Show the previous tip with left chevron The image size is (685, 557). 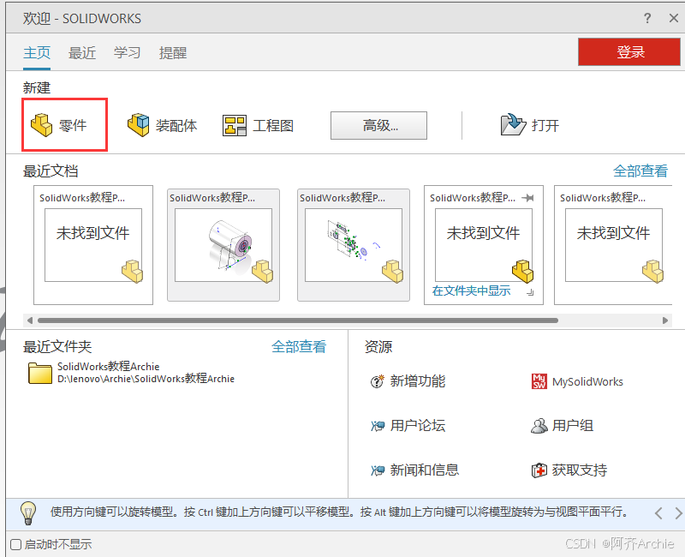[658, 512]
